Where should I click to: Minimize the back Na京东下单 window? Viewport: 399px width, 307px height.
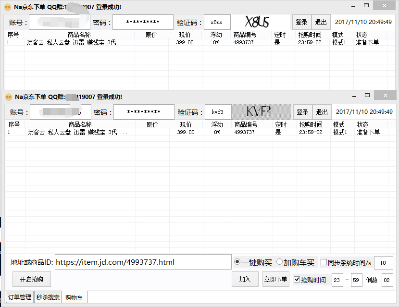(353, 6)
